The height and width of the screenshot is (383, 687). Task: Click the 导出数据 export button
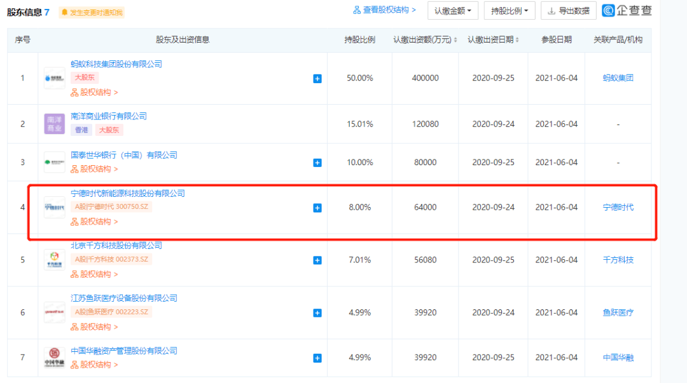[x=568, y=11]
